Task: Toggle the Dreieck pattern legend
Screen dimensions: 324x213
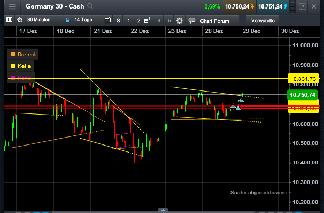Action: click(x=23, y=55)
